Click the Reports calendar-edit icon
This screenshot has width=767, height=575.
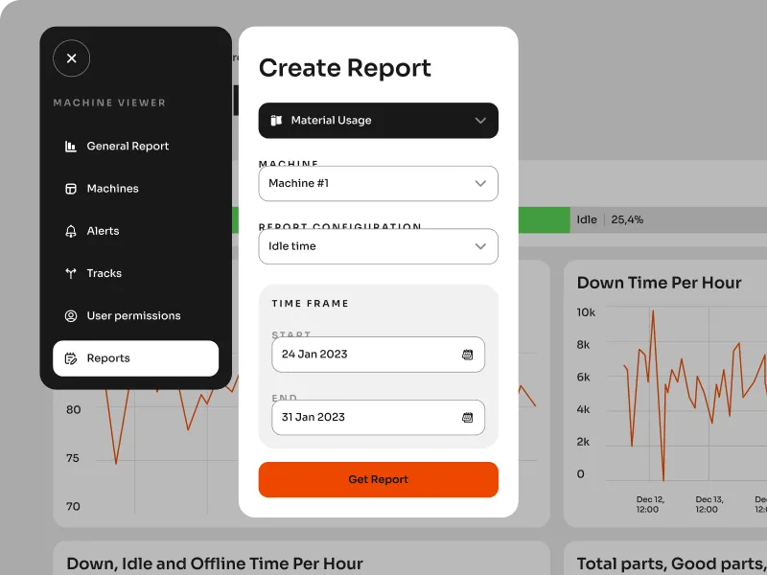click(x=71, y=358)
